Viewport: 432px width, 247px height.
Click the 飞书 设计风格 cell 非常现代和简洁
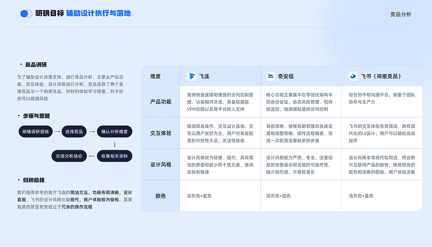[x=382, y=165]
